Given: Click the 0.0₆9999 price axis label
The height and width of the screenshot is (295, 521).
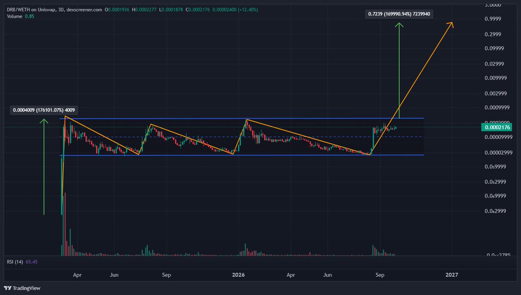Looking at the screenshot, I should pyautogui.click(x=495, y=196).
